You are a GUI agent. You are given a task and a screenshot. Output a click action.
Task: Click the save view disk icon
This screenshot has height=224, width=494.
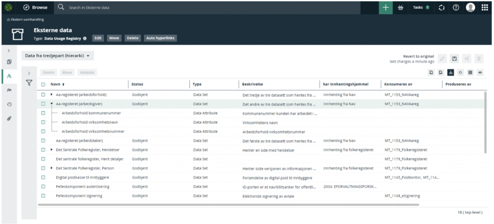[x=454, y=59]
